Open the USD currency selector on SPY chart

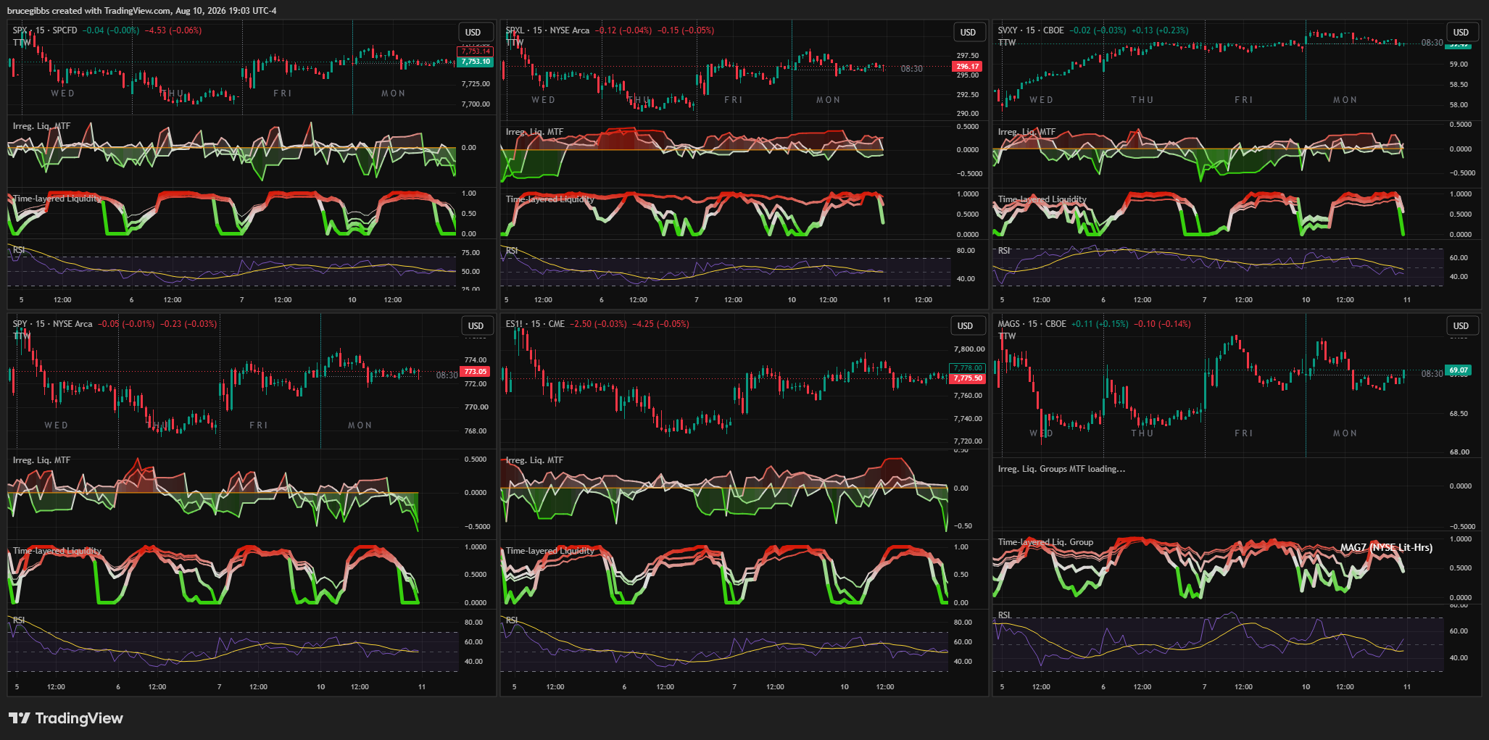pos(476,326)
